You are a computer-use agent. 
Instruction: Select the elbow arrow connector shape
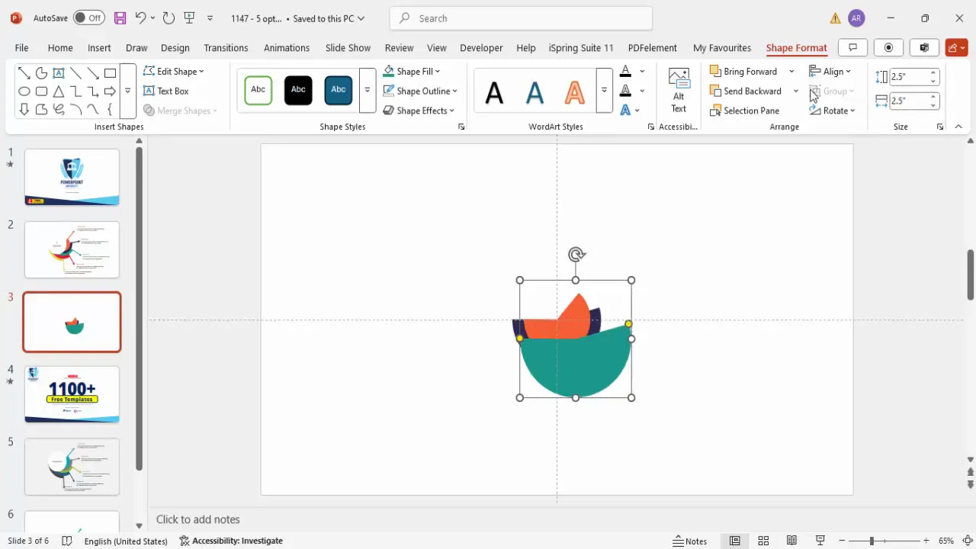pyautogui.click(x=93, y=91)
